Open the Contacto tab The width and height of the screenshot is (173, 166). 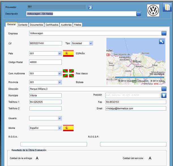[x=23, y=25]
